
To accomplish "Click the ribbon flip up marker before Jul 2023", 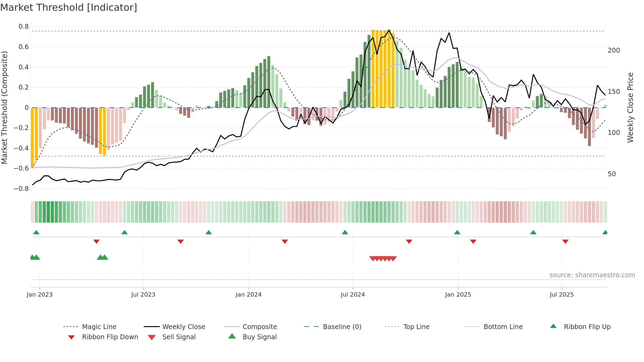I will pos(124,232).
